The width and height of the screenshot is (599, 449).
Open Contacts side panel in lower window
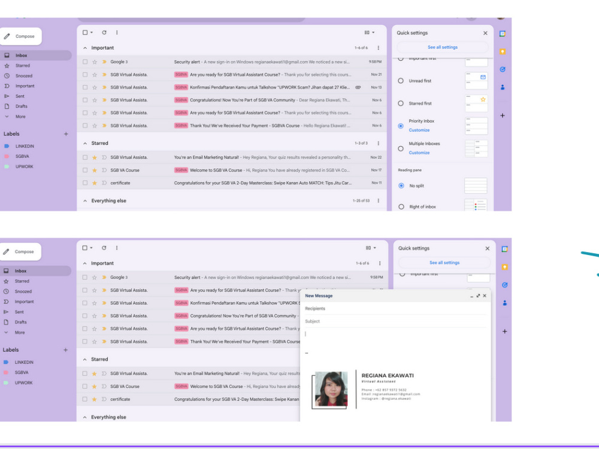[x=504, y=303]
